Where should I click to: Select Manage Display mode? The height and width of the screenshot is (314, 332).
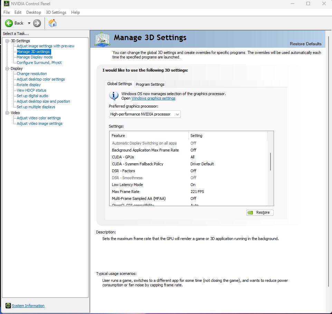point(35,57)
